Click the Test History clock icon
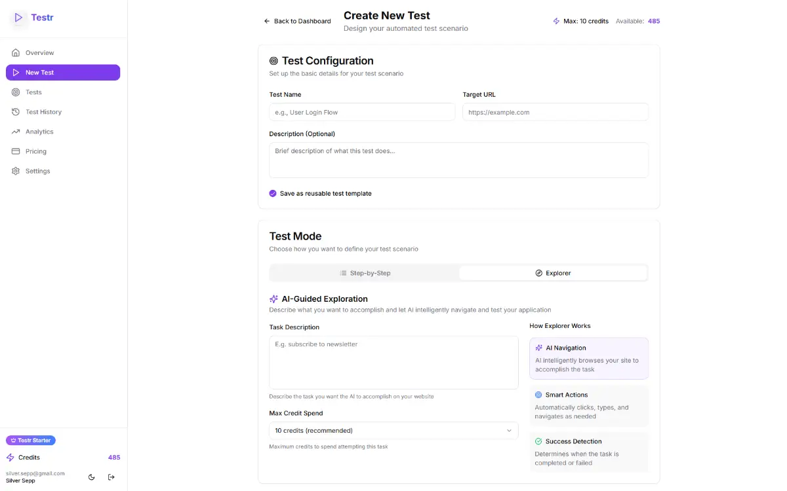787x491 pixels. click(x=16, y=112)
